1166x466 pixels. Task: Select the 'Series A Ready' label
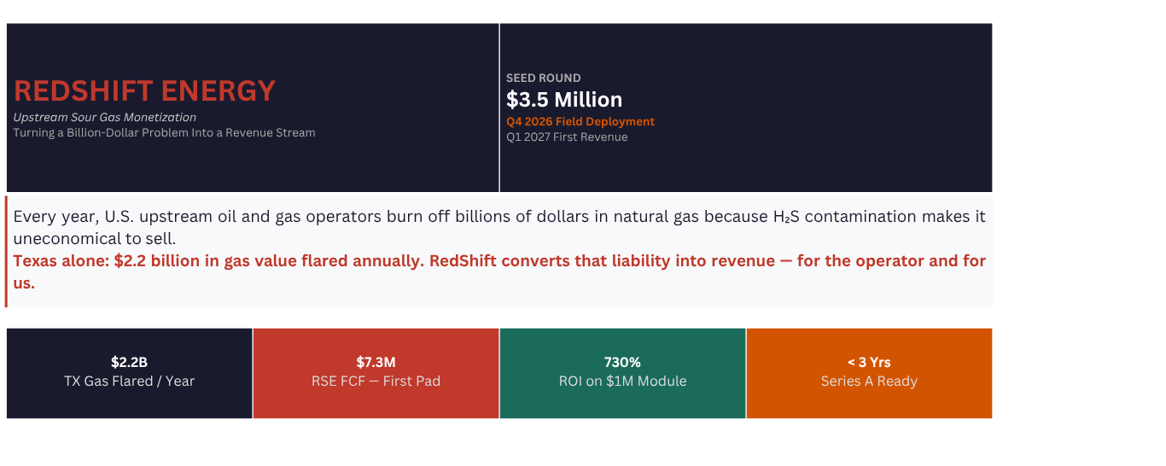pos(869,381)
